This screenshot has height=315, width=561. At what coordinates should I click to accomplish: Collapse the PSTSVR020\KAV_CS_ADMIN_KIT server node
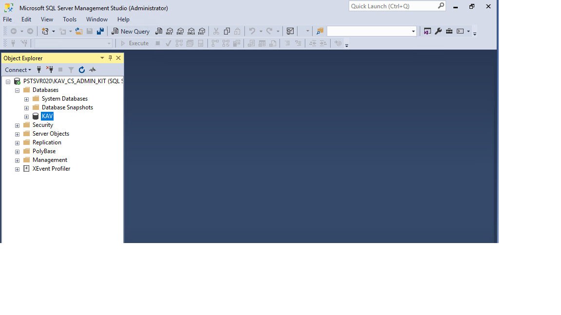click(x=8, y=82)
